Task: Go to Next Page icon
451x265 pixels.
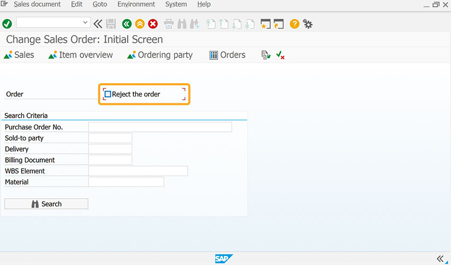Action: pos(237,24)
